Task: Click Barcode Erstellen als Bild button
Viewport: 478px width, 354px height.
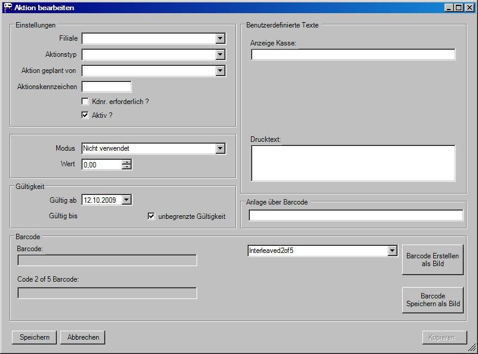Action: [x=433, y=260]
